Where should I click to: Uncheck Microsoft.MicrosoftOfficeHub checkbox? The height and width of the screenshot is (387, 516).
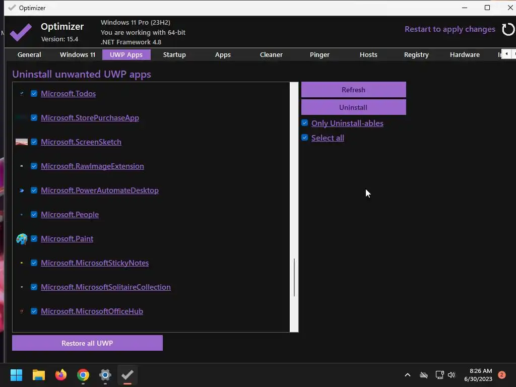[34, 311]
